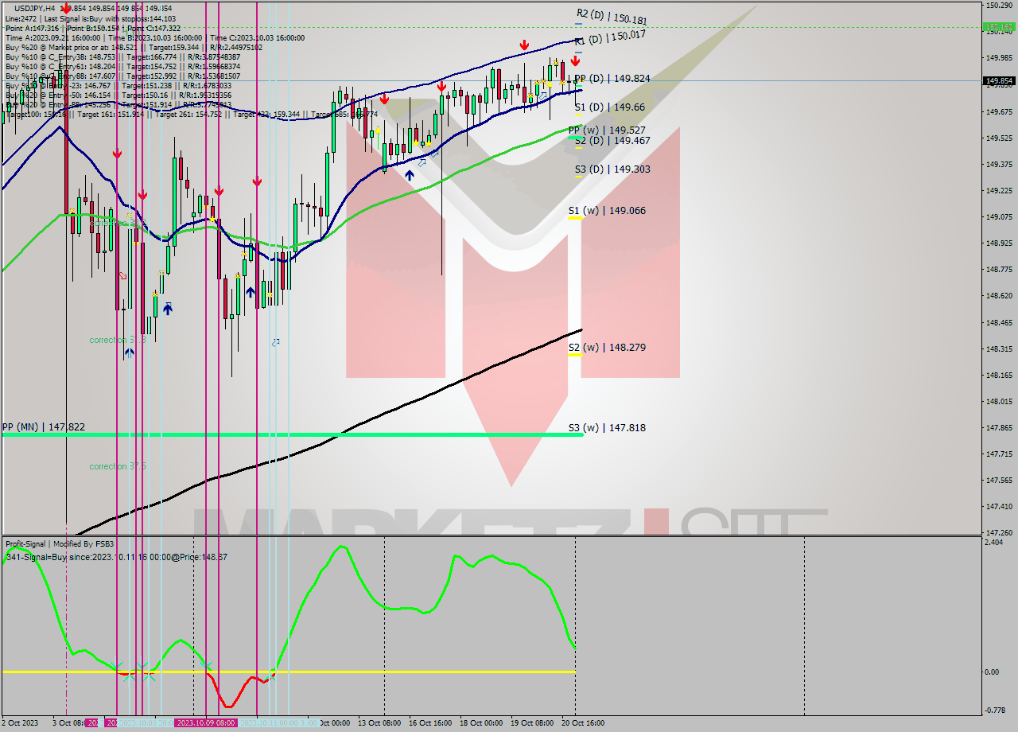
Task: Click the blue up arrow beside the correction 61.8 text
Action: (x=130, y=352)
